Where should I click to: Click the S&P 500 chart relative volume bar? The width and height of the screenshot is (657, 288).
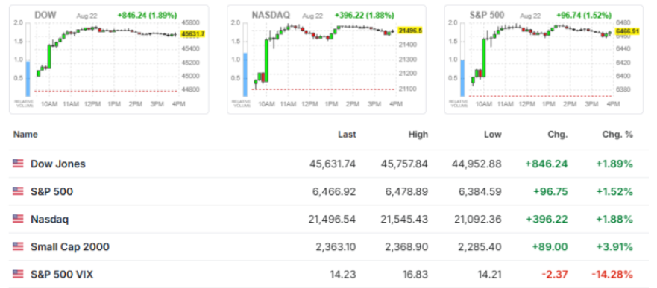tap(463, 78)
